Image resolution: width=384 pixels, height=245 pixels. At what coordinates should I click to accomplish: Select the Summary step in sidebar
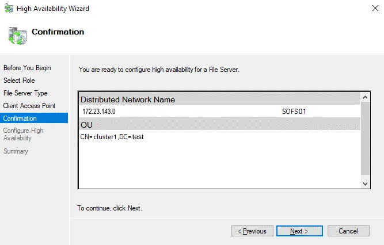16,151
